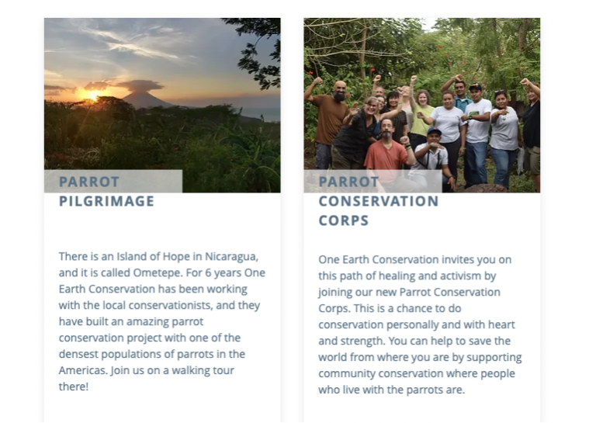This screenshot has width=596, height=423.
Task: Click tree branches in sunset photo corner
Action: (x=260, y=43)
